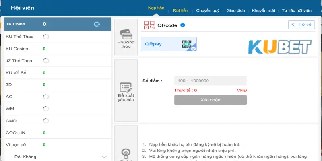Click the Trở về back button
This screenshot has height=161, width=322.
pyautogui.click(x=301, y=25)
